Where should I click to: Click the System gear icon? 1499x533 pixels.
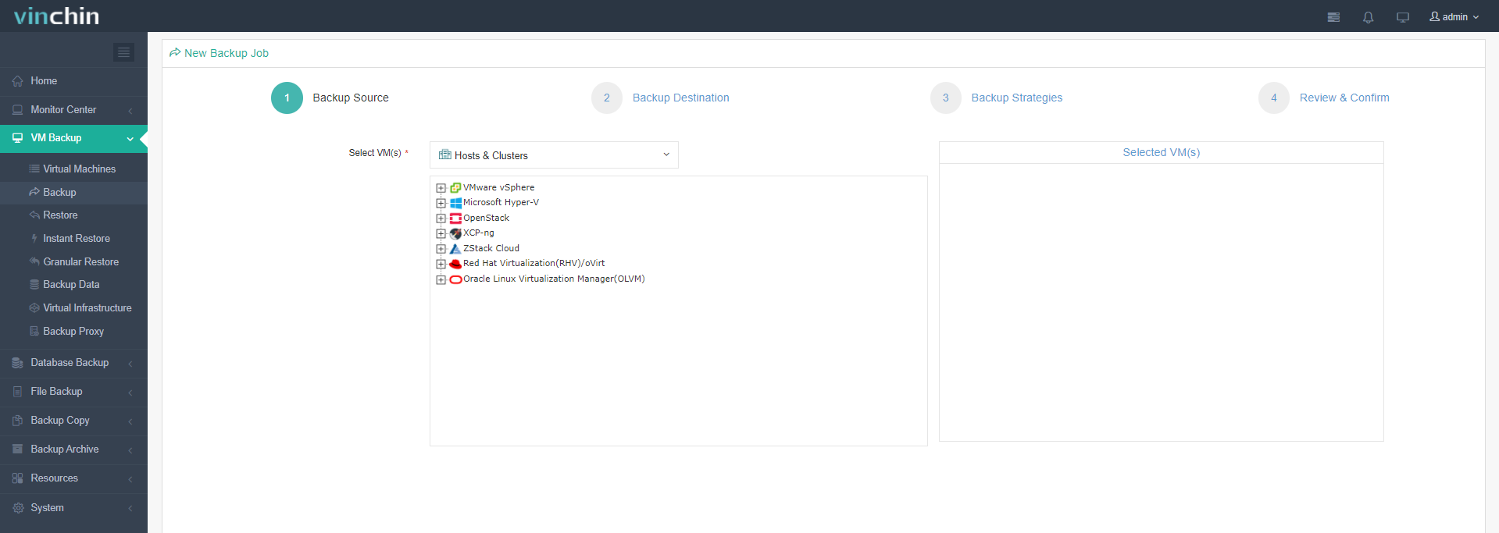pyautogui.click(x=18, y=508)
